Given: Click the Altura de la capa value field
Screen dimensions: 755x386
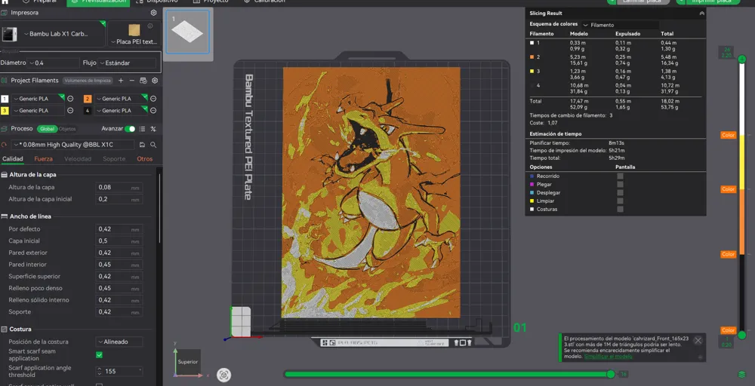Looking at the screenshot, I should [x=119, y=188].
